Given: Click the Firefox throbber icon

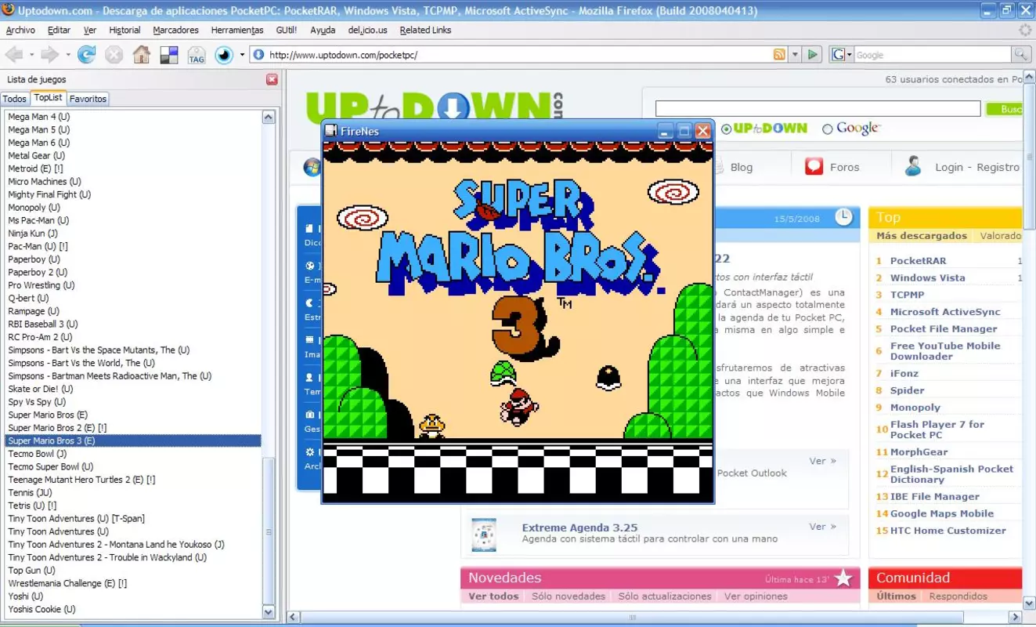Looking at the screenshot, I should pos(1025,30).
